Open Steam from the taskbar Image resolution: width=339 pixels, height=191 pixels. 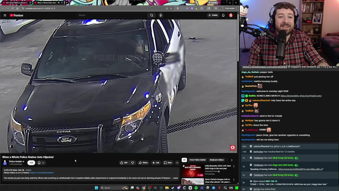coord(173,188)
